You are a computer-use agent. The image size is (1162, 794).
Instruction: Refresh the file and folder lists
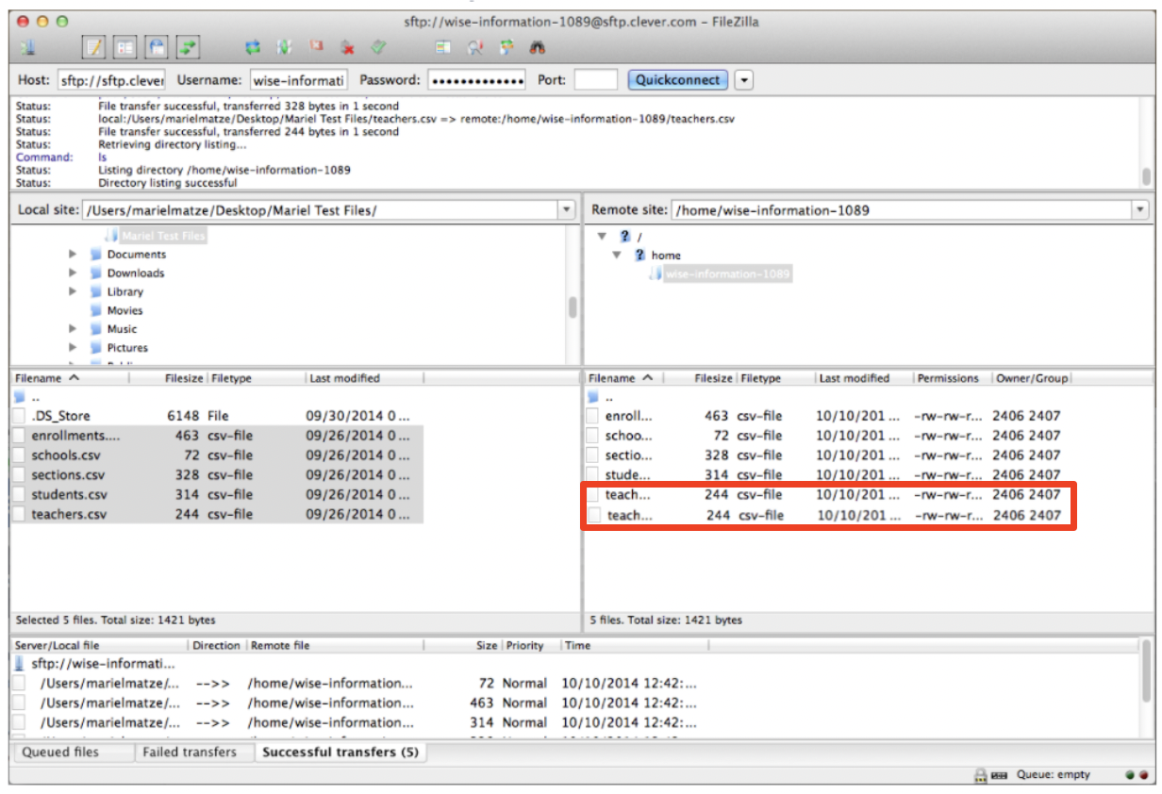[x=253, y=45]
